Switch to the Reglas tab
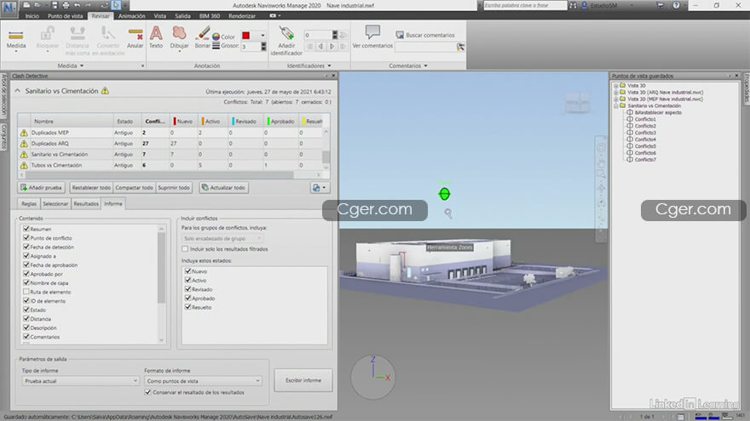Screen dimensions: 750x421 pyautogui.click(x=29, y=204)
